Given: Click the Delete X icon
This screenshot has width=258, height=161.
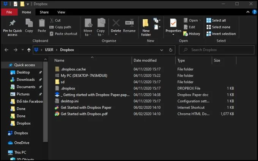Looking at the screenshot, I should click(x=116, y=23).
